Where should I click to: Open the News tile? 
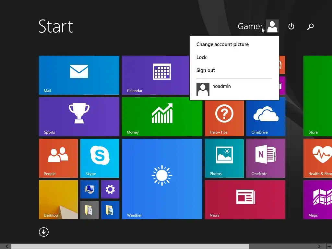coord(245,200)
